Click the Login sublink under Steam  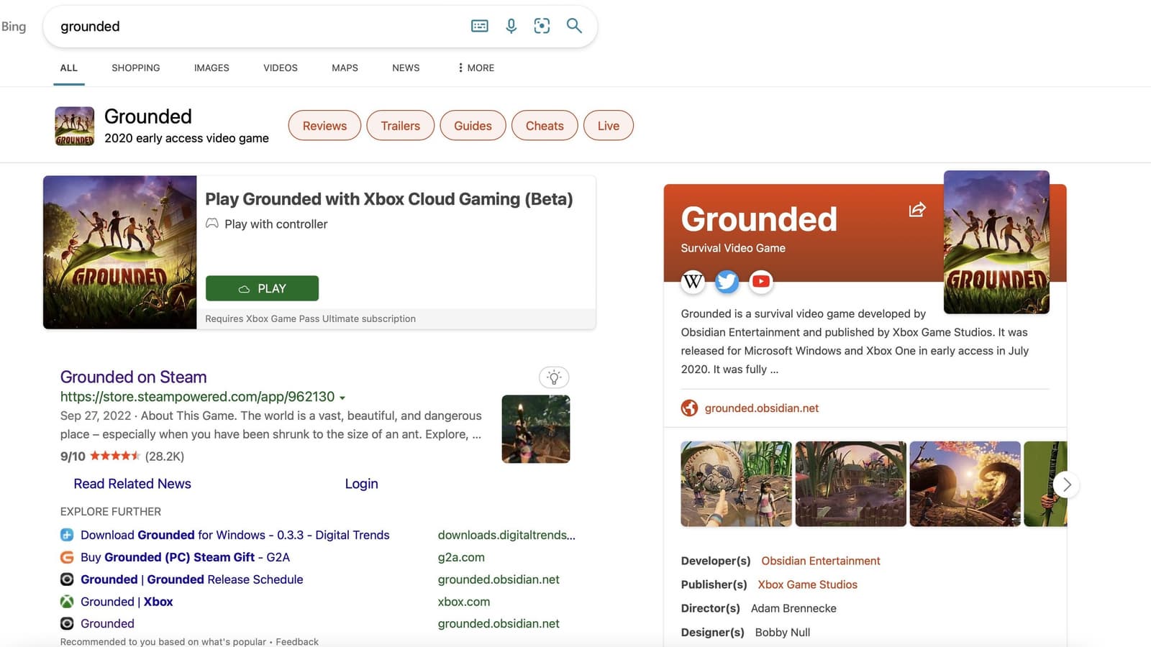tap(361, 484)
